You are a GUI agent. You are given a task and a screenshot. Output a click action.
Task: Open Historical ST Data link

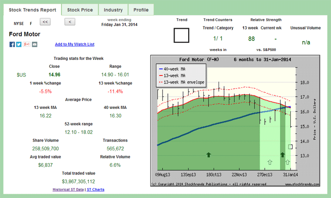coord(68,190)
